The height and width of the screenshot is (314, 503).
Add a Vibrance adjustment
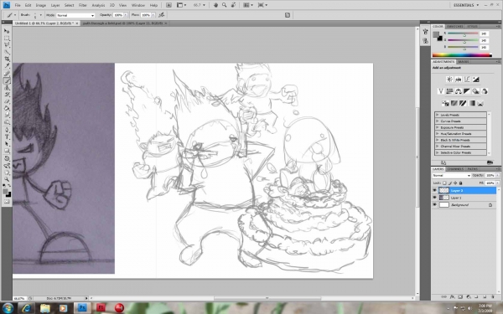coord(441,91)
